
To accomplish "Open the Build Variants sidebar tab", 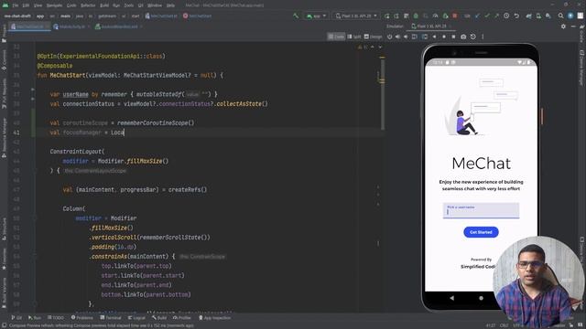I will pos(4,292).
